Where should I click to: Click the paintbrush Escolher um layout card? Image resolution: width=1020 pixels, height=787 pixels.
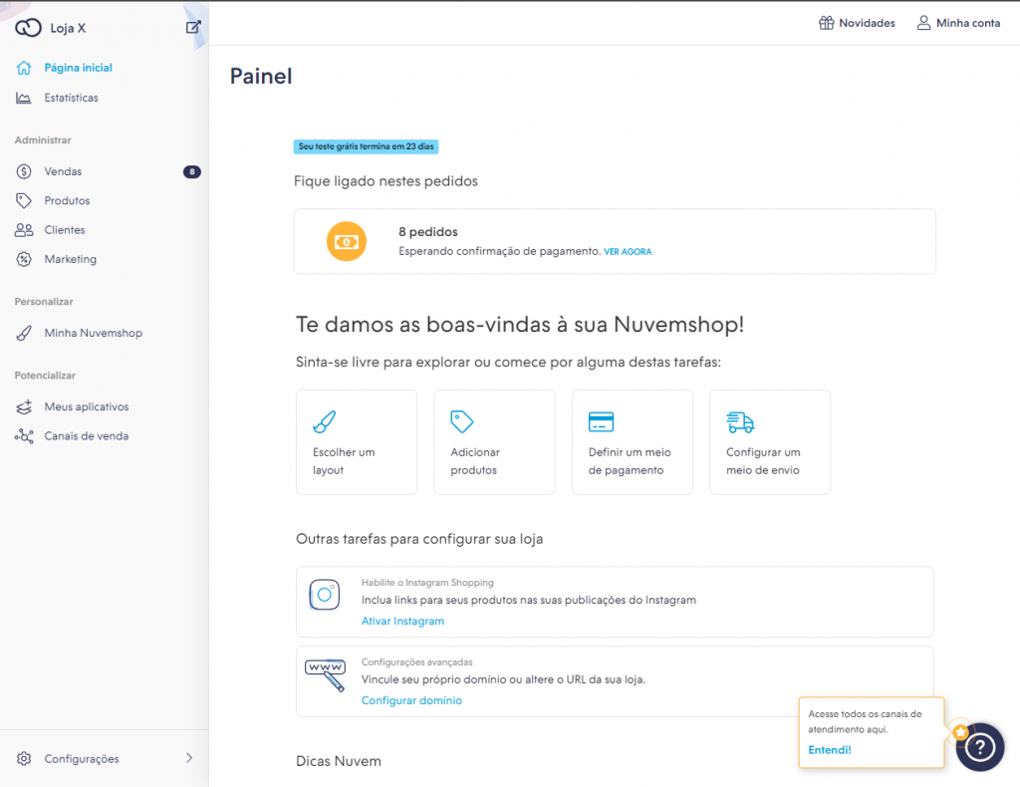click(357, 442)
